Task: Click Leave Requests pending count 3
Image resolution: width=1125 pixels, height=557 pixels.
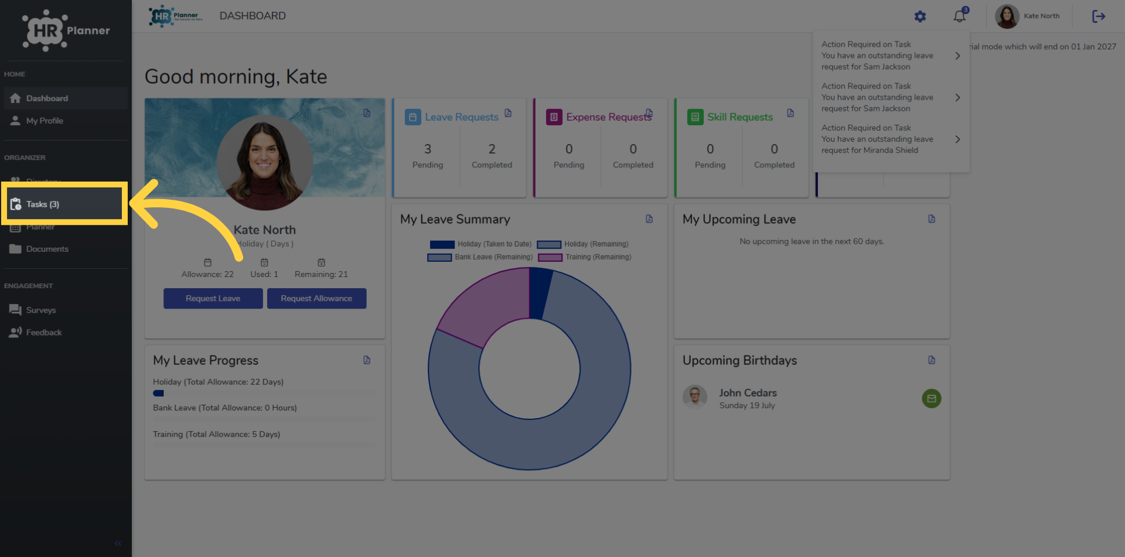Action: [428, 149]
